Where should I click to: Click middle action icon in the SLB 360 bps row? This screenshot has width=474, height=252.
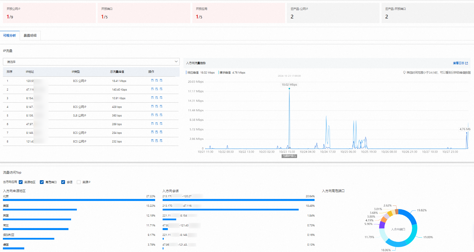[x=157, y=115]
